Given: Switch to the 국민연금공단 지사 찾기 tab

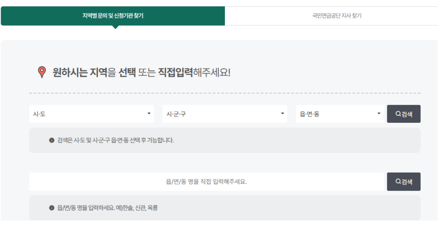Looking at the screenshot, I should click(x=331, y=14).
